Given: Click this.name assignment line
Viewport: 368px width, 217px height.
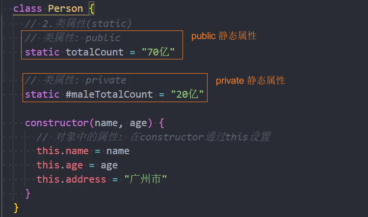Looking at the screenshot, I should 83,151.
